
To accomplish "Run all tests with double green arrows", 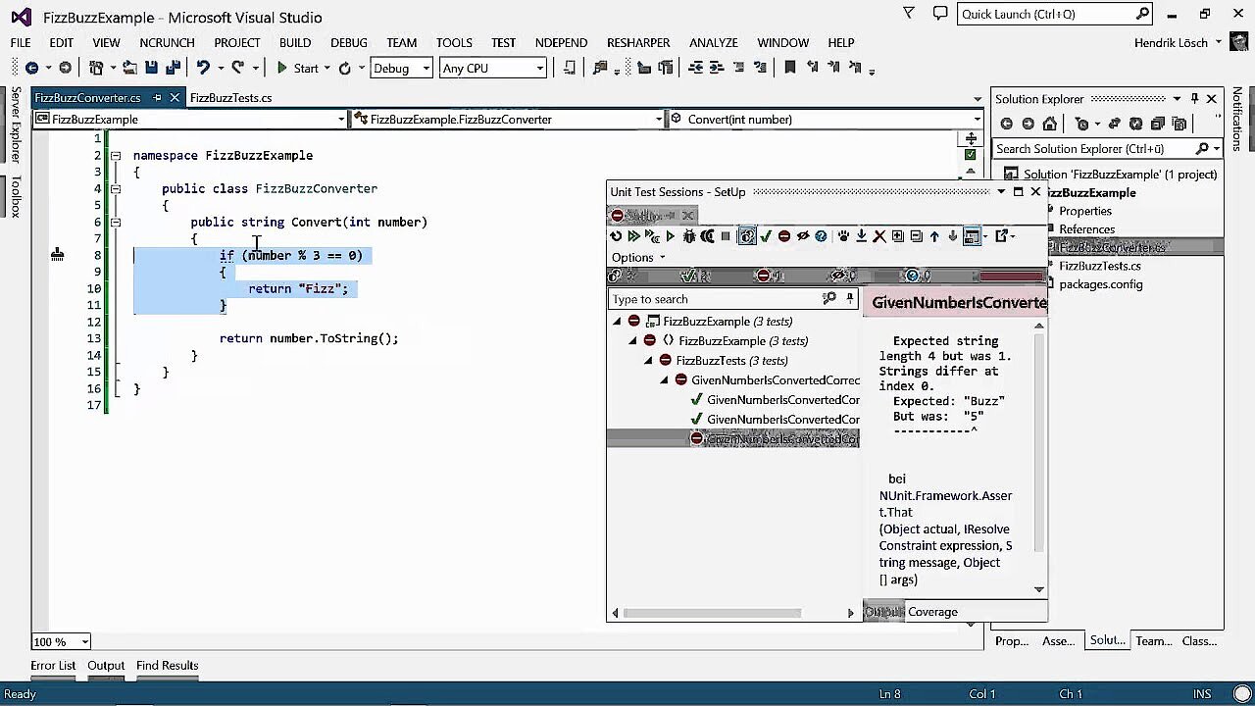I will 633,236.
